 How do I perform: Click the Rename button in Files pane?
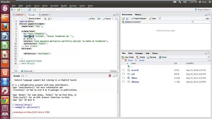[x=151, y=57]
